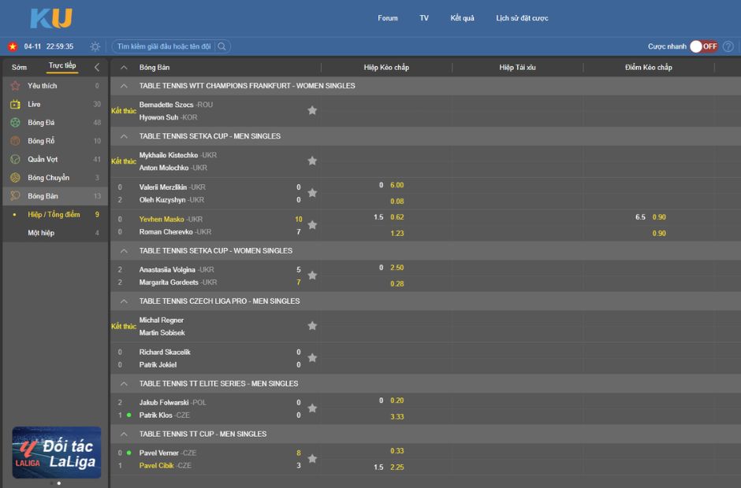Screen dimensions: 741x488
Task: Bet on Patrik Klos odds 3.33
Action: coord(397,416)
